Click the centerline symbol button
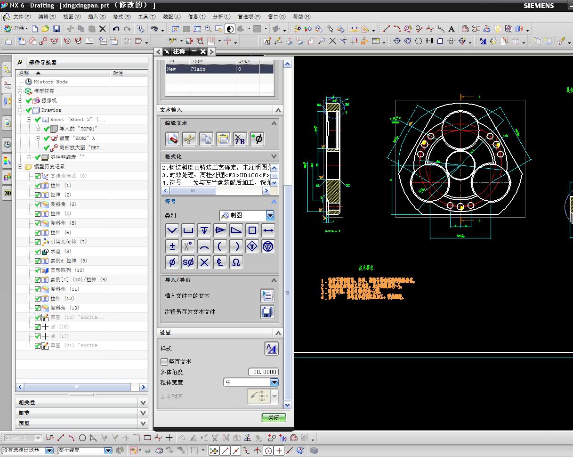The image size is (573, 457). (x=220, y=262)
